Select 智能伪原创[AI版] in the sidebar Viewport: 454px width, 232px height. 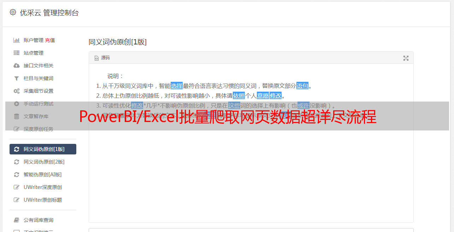click(x=43, y=175)
